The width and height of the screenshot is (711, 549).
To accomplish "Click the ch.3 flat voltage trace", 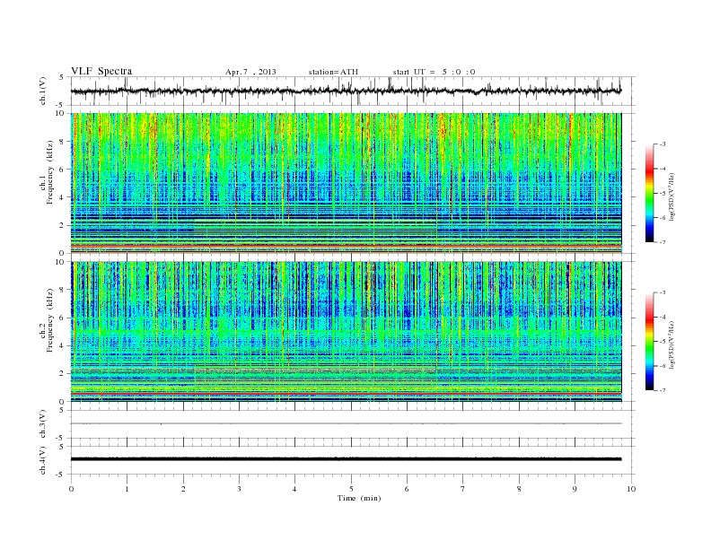I will coord(347,423).
